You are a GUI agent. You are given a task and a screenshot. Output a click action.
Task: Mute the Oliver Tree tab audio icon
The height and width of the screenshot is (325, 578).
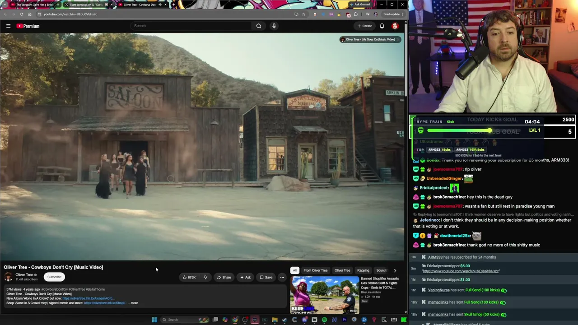tap(159, 5)
